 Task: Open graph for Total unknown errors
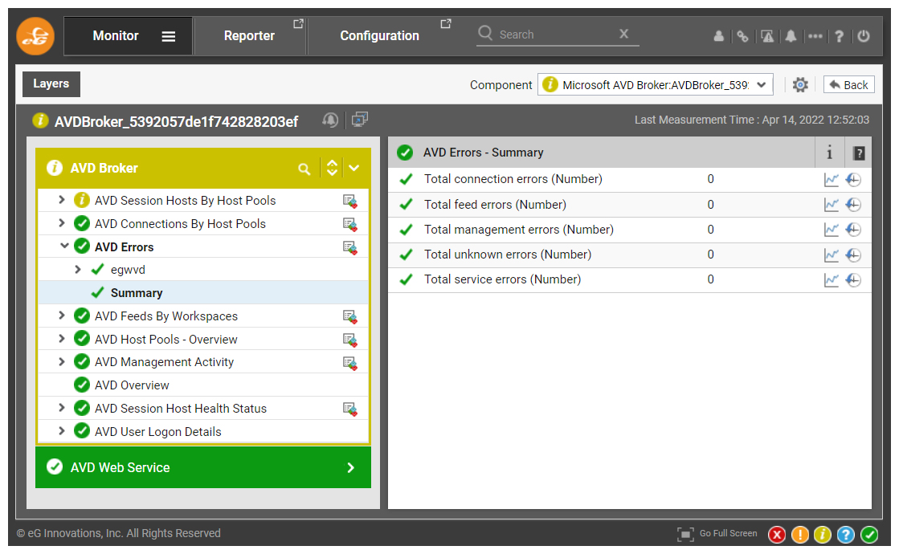click(832, 255)
